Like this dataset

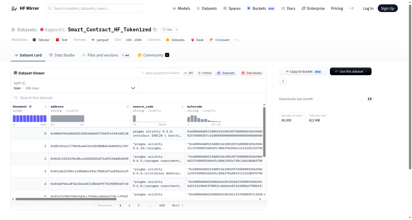pyautogui.click(x=167, y=30)
